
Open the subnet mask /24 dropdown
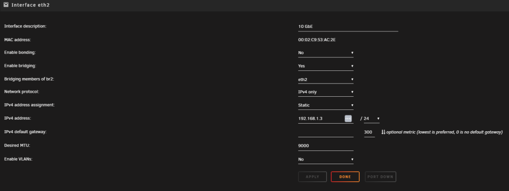click(372, 119)
